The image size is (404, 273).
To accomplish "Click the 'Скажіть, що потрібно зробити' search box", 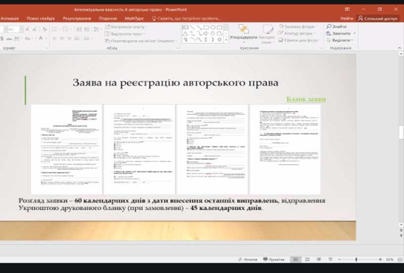I will coord(189,18).
